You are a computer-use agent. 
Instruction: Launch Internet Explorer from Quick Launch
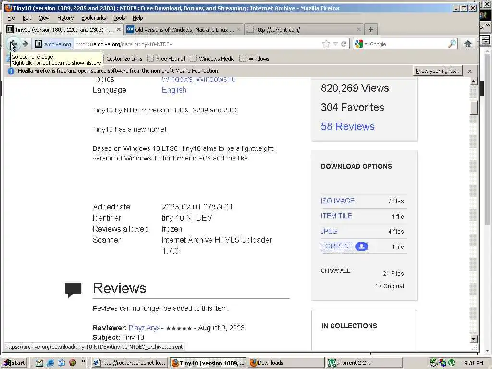(50, 363)
